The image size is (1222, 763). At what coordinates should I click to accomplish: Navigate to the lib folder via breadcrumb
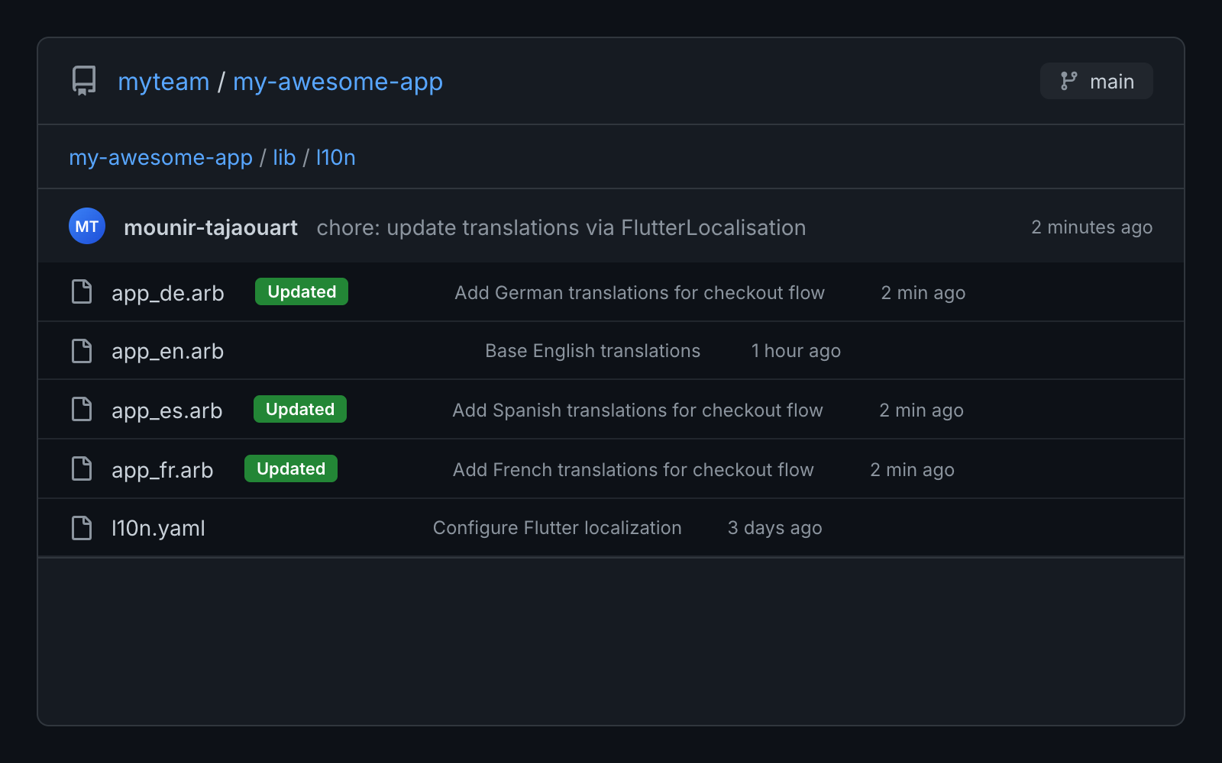[283, 157]
